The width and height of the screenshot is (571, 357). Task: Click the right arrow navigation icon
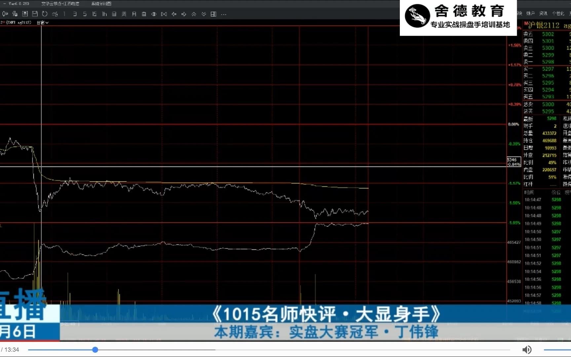[x=184, y=14]
